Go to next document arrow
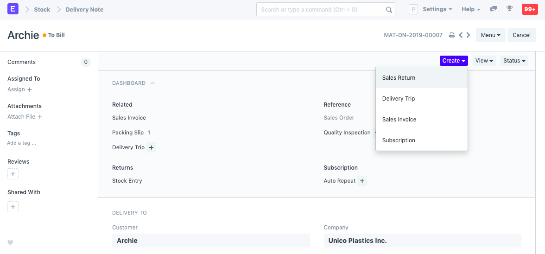This screenshot has height=254, width=545. click(469, 35)
